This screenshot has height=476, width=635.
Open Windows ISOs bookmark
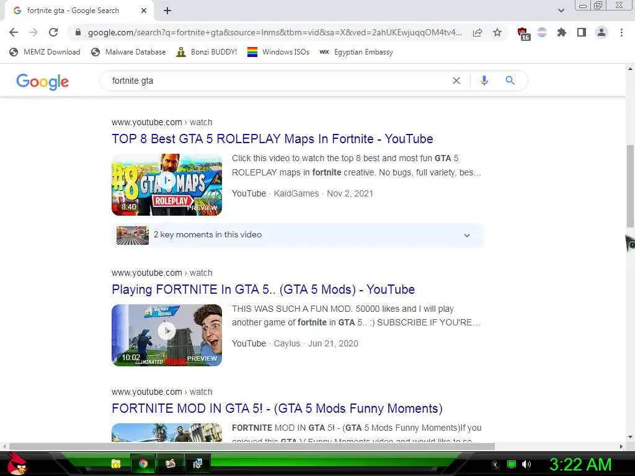pos(278,52)
